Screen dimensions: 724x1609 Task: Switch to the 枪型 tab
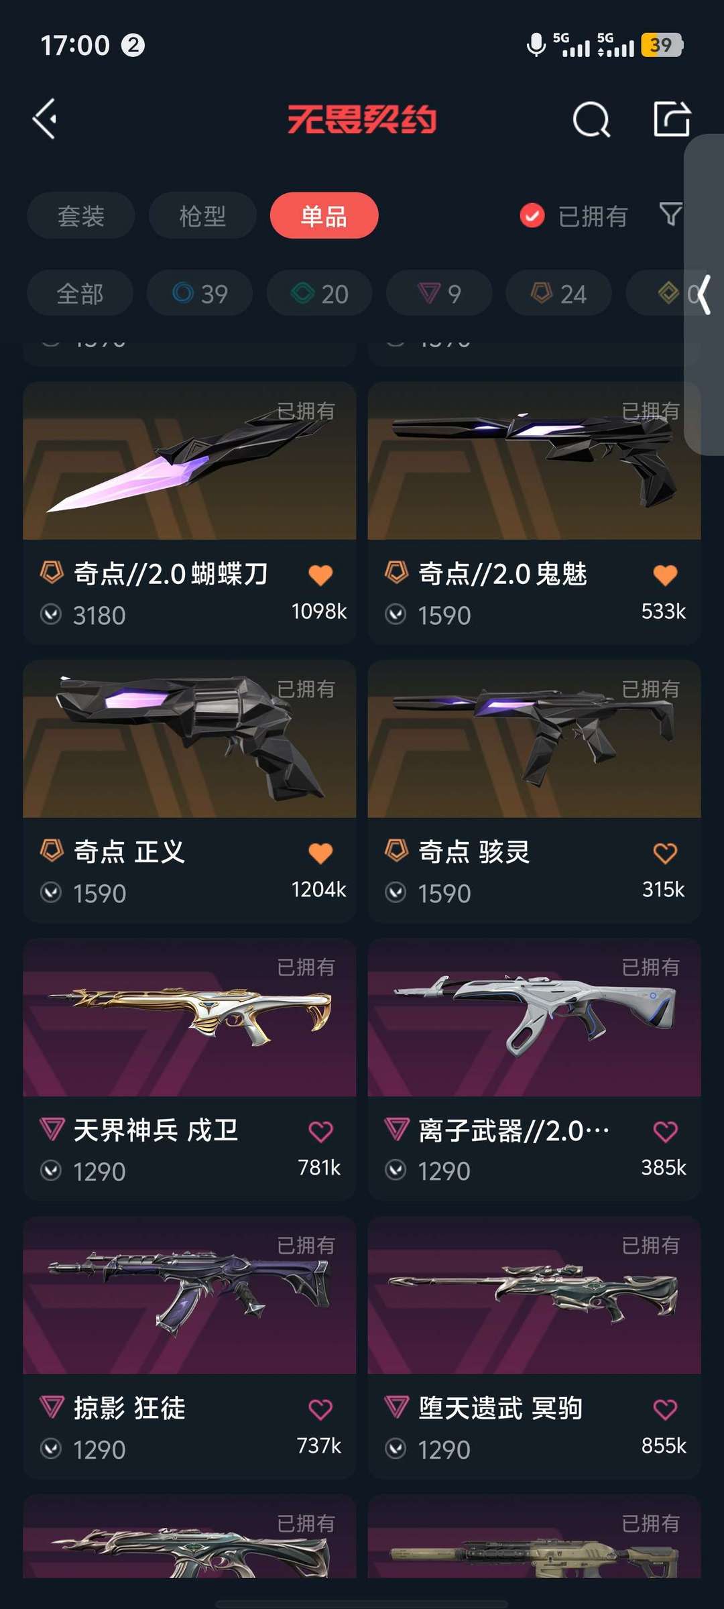point(202,216)
